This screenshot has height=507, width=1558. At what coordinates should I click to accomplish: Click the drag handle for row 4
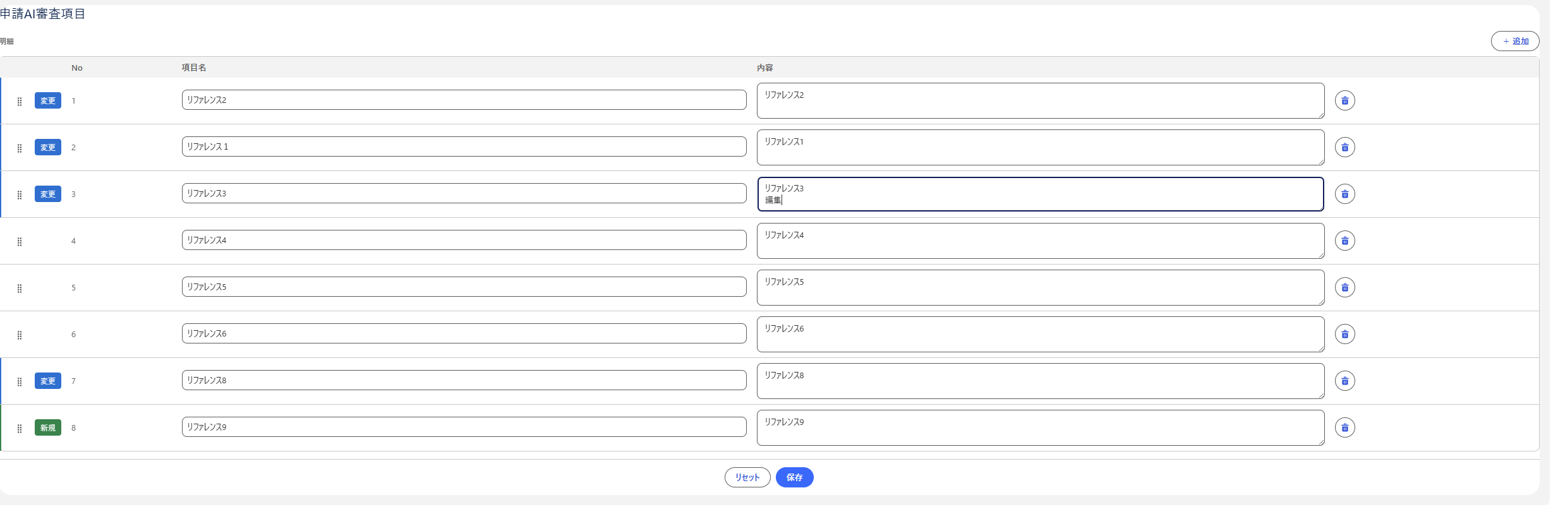20,241
